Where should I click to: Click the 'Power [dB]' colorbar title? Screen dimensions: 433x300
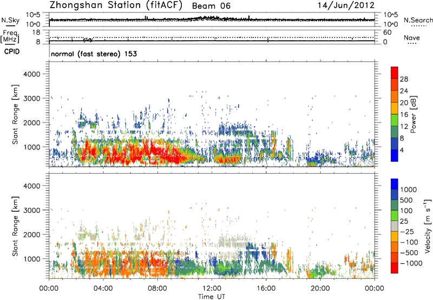(x=413, y=114)
